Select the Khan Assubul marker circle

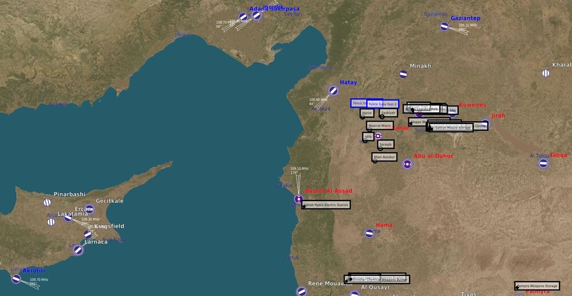pyautogui.click(x=375, y=161)
